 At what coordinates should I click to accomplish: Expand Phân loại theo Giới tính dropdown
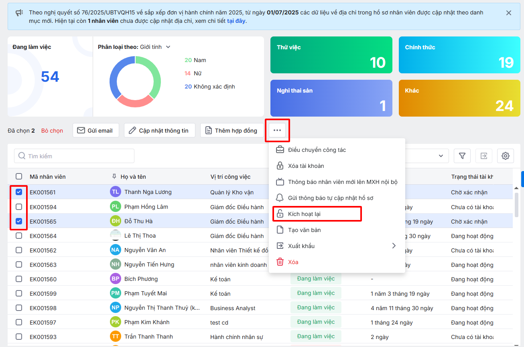point(168,47)
